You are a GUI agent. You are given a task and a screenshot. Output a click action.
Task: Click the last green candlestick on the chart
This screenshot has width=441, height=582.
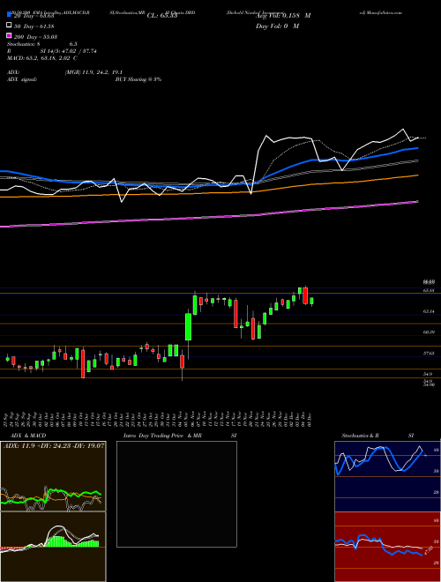click(x=311, y=301)
